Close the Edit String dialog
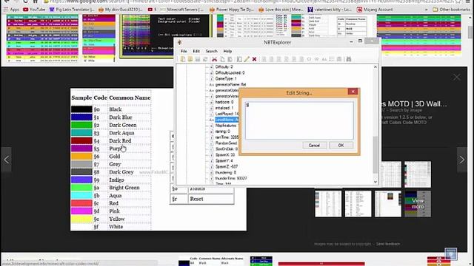The height and width of the screenshot is (266, 474). (x=353, y=92)
